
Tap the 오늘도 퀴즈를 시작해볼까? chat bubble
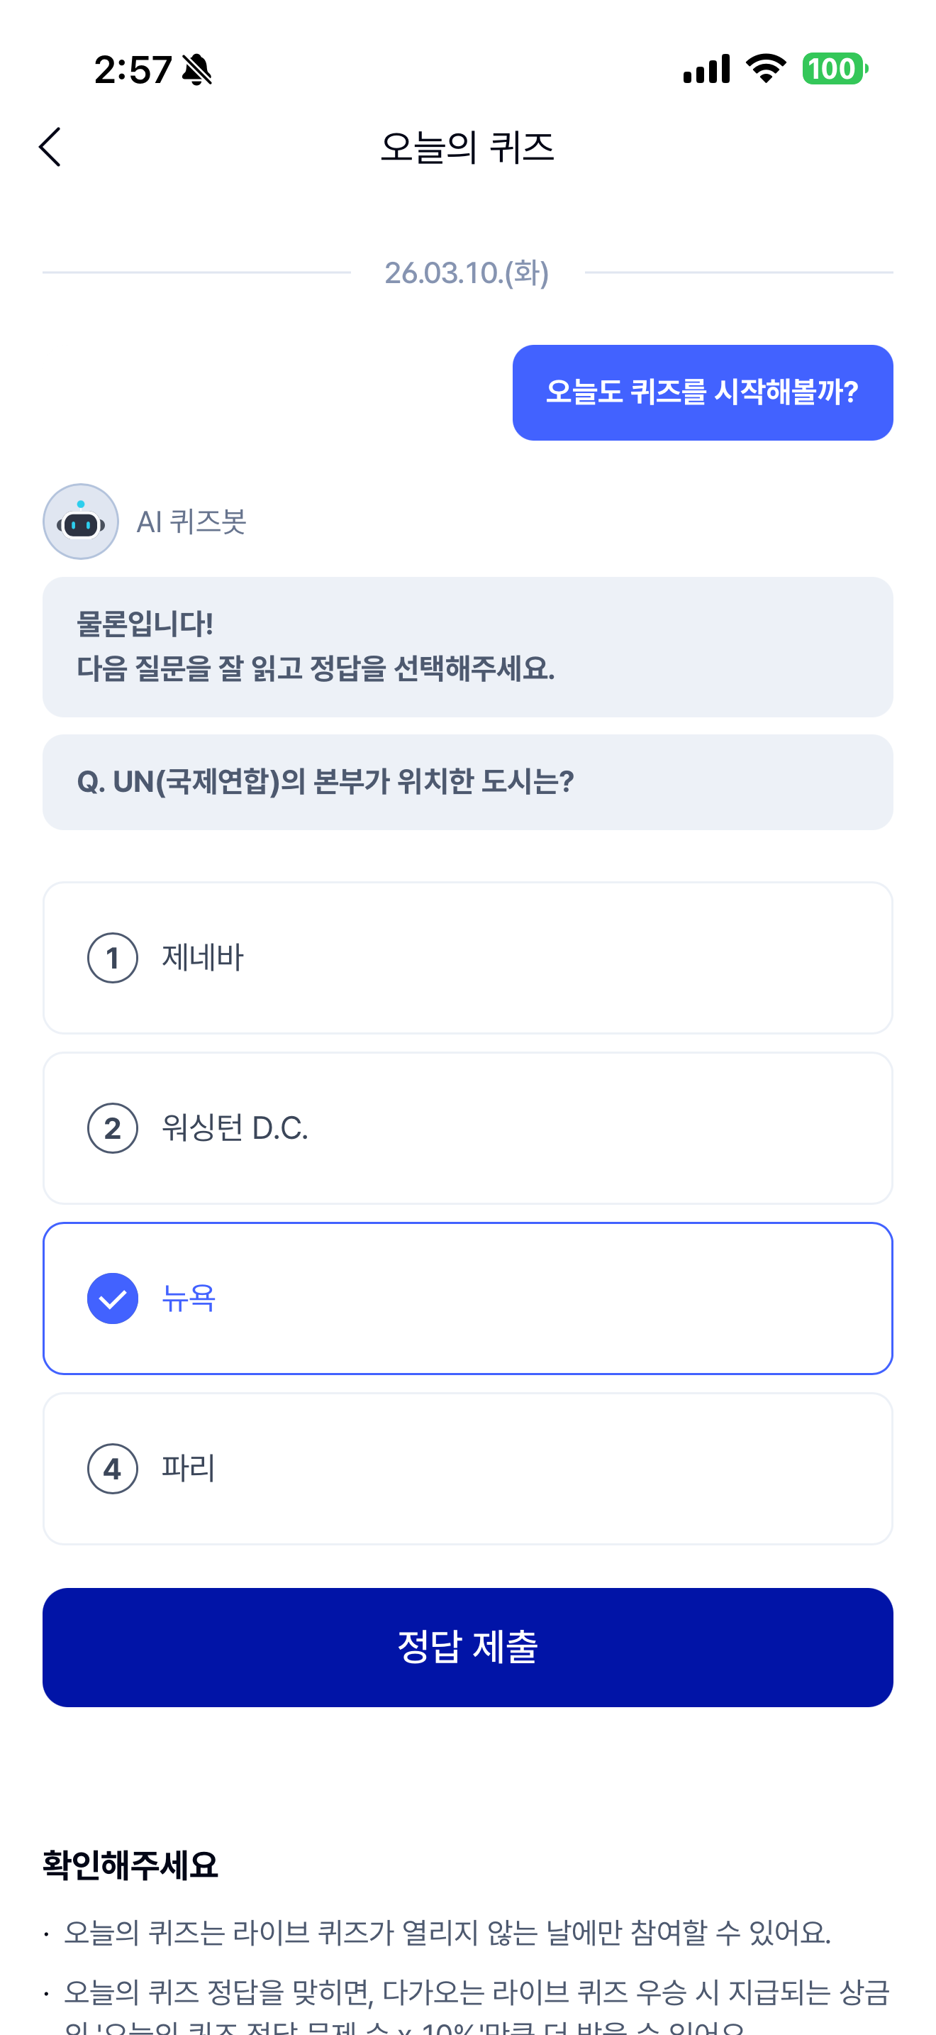coord(703,392)
